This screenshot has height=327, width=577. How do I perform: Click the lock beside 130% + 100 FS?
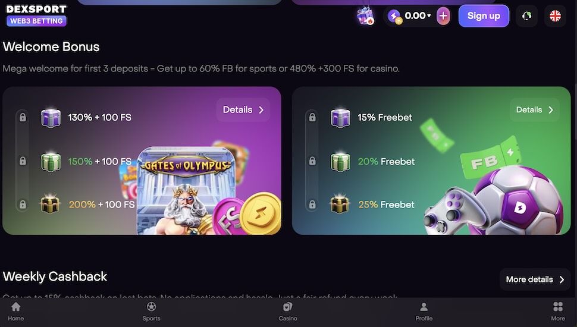[23, 117]
